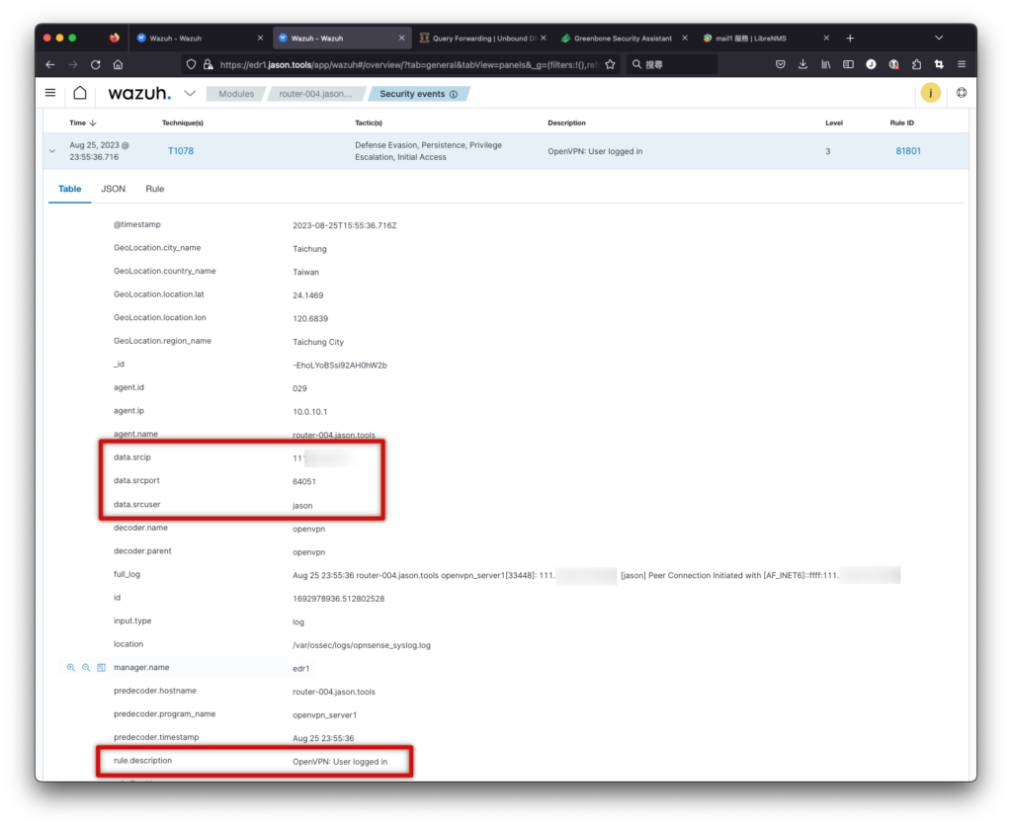Open the extensions puzzle icon

pyautogui.click(x=916, y=64)
